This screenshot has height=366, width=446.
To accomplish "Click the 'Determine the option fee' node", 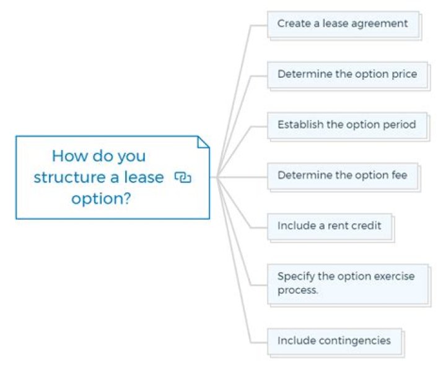I will (343, 176).
